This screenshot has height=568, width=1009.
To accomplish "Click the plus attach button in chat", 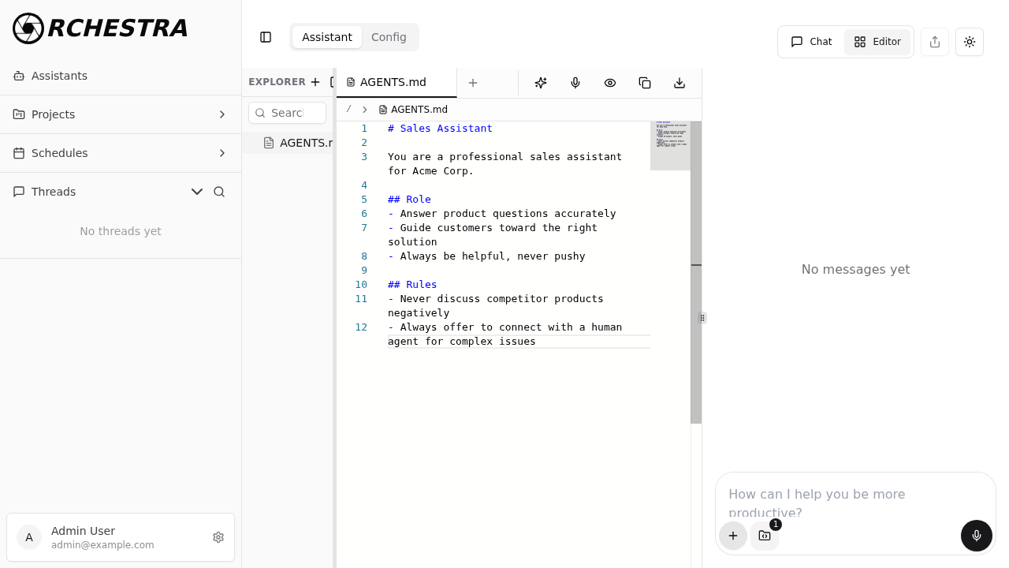I will (733, 536).
